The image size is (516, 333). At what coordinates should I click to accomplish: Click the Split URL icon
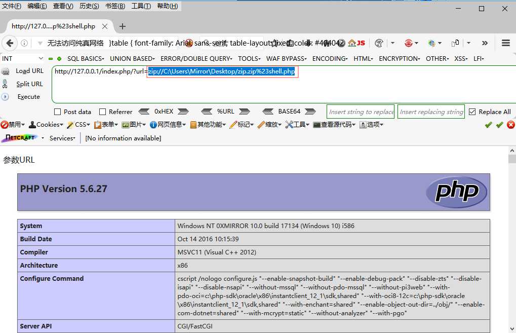click(x=5, y=84)
